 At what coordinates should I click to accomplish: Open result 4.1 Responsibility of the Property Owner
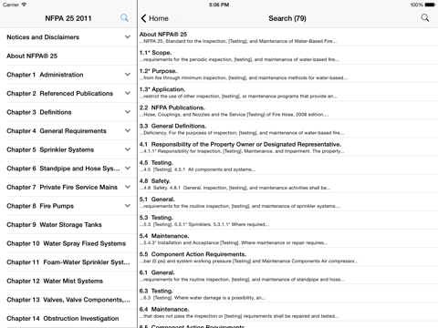click(288, 148)
